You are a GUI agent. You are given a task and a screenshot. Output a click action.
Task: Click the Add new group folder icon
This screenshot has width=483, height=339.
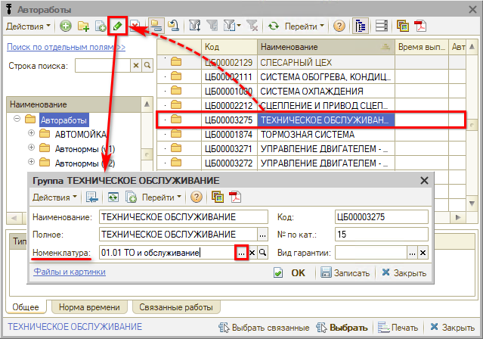pyautogui.click(x=83, y=26)
